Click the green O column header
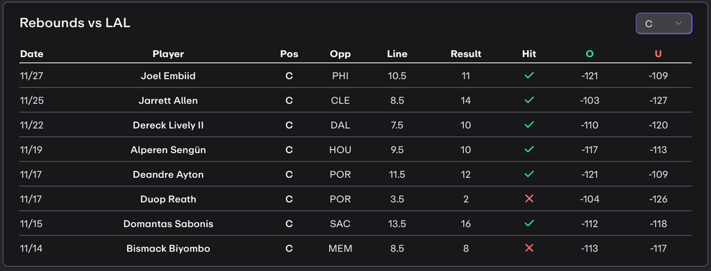This screenshot has height=271, width=711. [589, 54]
